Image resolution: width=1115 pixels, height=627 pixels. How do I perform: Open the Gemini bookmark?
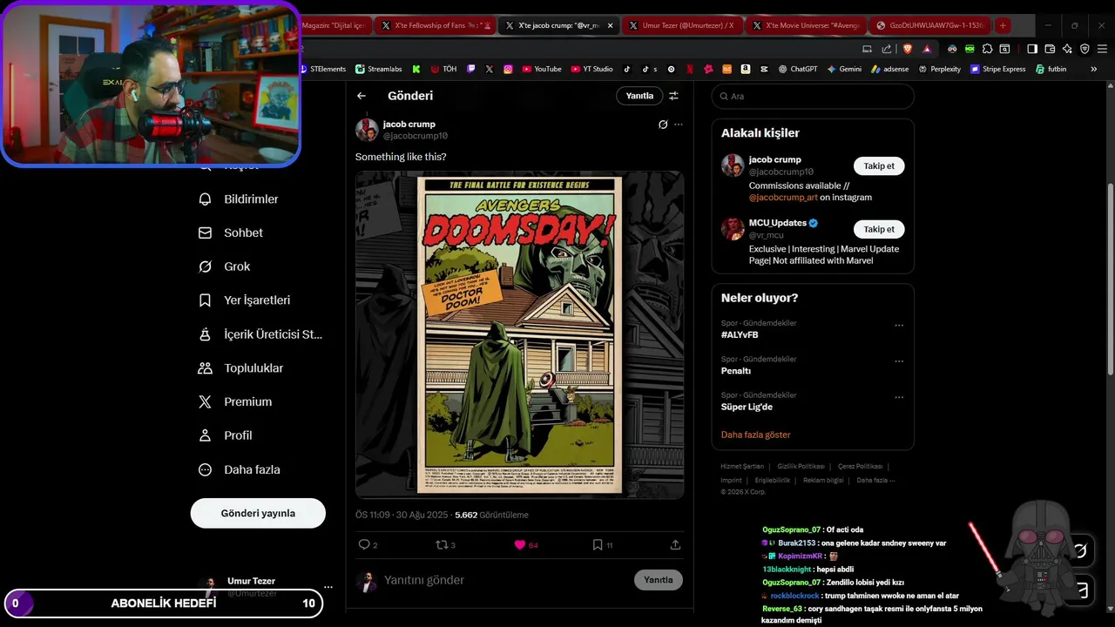[x=844, y=69]
